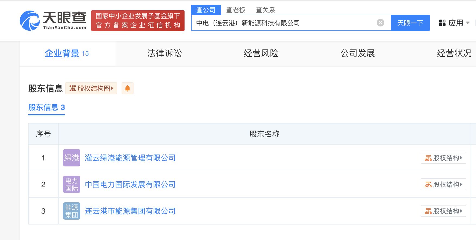
Task: Click the 股东信息 section heading
Action: [x=46, y=88]
